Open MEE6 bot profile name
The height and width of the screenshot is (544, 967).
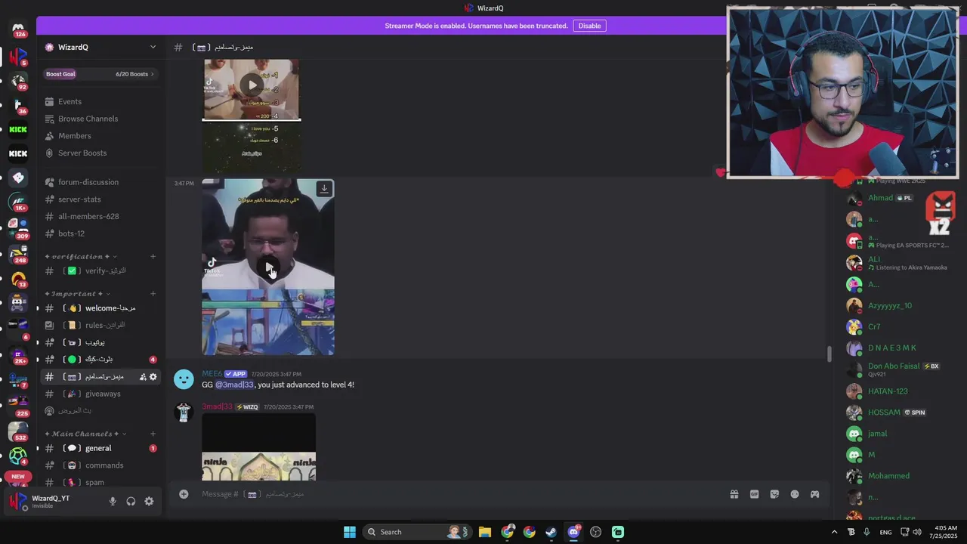click(x=212, y=374)
